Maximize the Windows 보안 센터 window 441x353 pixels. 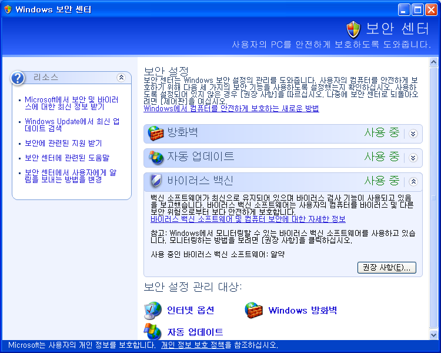[417, 10]
